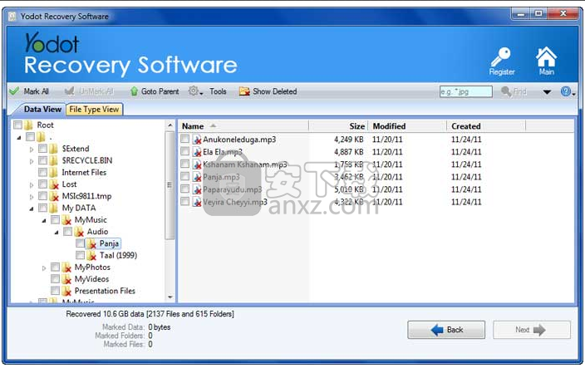585x368 pixels.
Task: Click the Anukoneleduga.mp3 file icon
Action: click(x=197, y=140)
